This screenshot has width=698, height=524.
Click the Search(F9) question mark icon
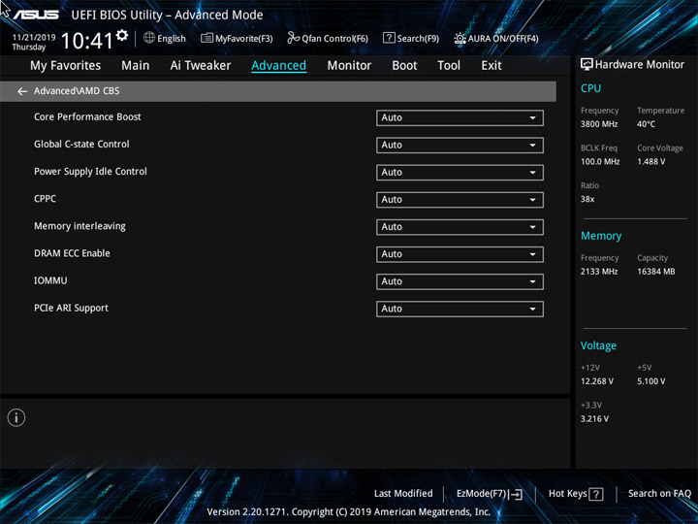pos(389,38)
